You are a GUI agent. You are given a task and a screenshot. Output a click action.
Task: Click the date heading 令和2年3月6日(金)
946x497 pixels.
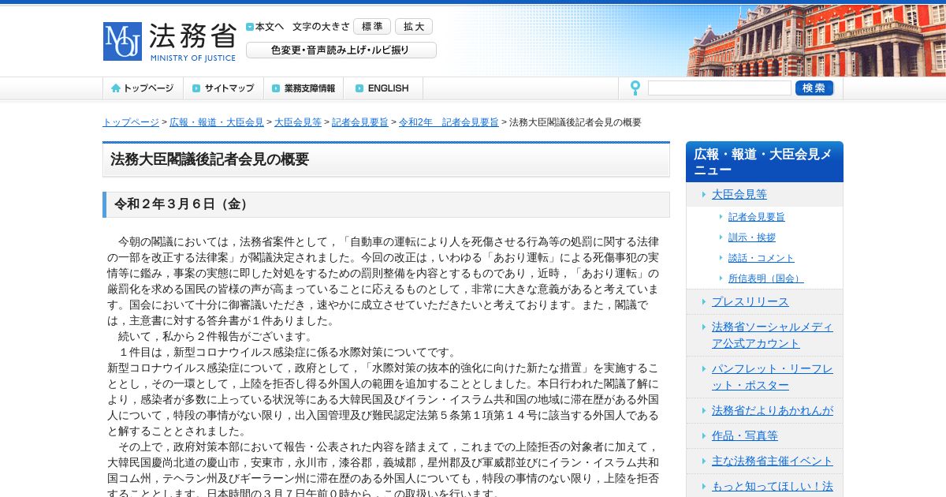tap(184, 204)
